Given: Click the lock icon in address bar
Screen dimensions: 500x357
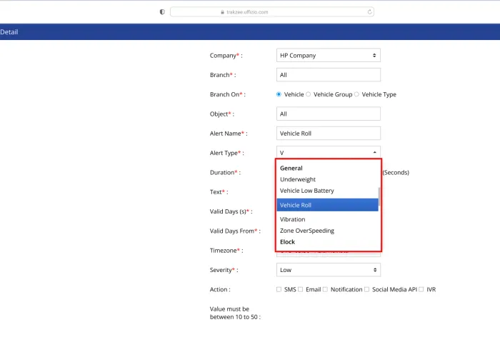Looking at the screenshot, I should [223, 12].
